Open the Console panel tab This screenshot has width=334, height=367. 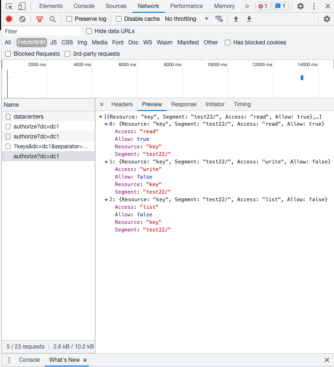tap(84, 6)
